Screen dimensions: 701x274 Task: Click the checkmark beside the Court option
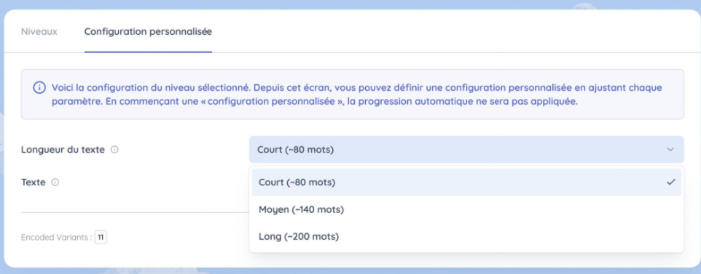pyautogui.click(x=670, y=182)
